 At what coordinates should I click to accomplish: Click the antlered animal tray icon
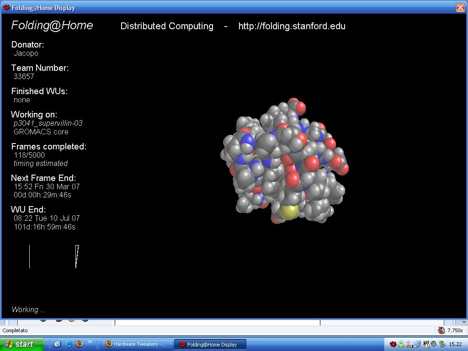click(x=409, y=344)
